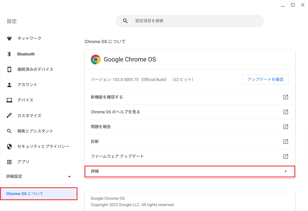Viewport: 308px width, 211px height.
Task: Open external link icon for 診断
Action: (286, 142)
